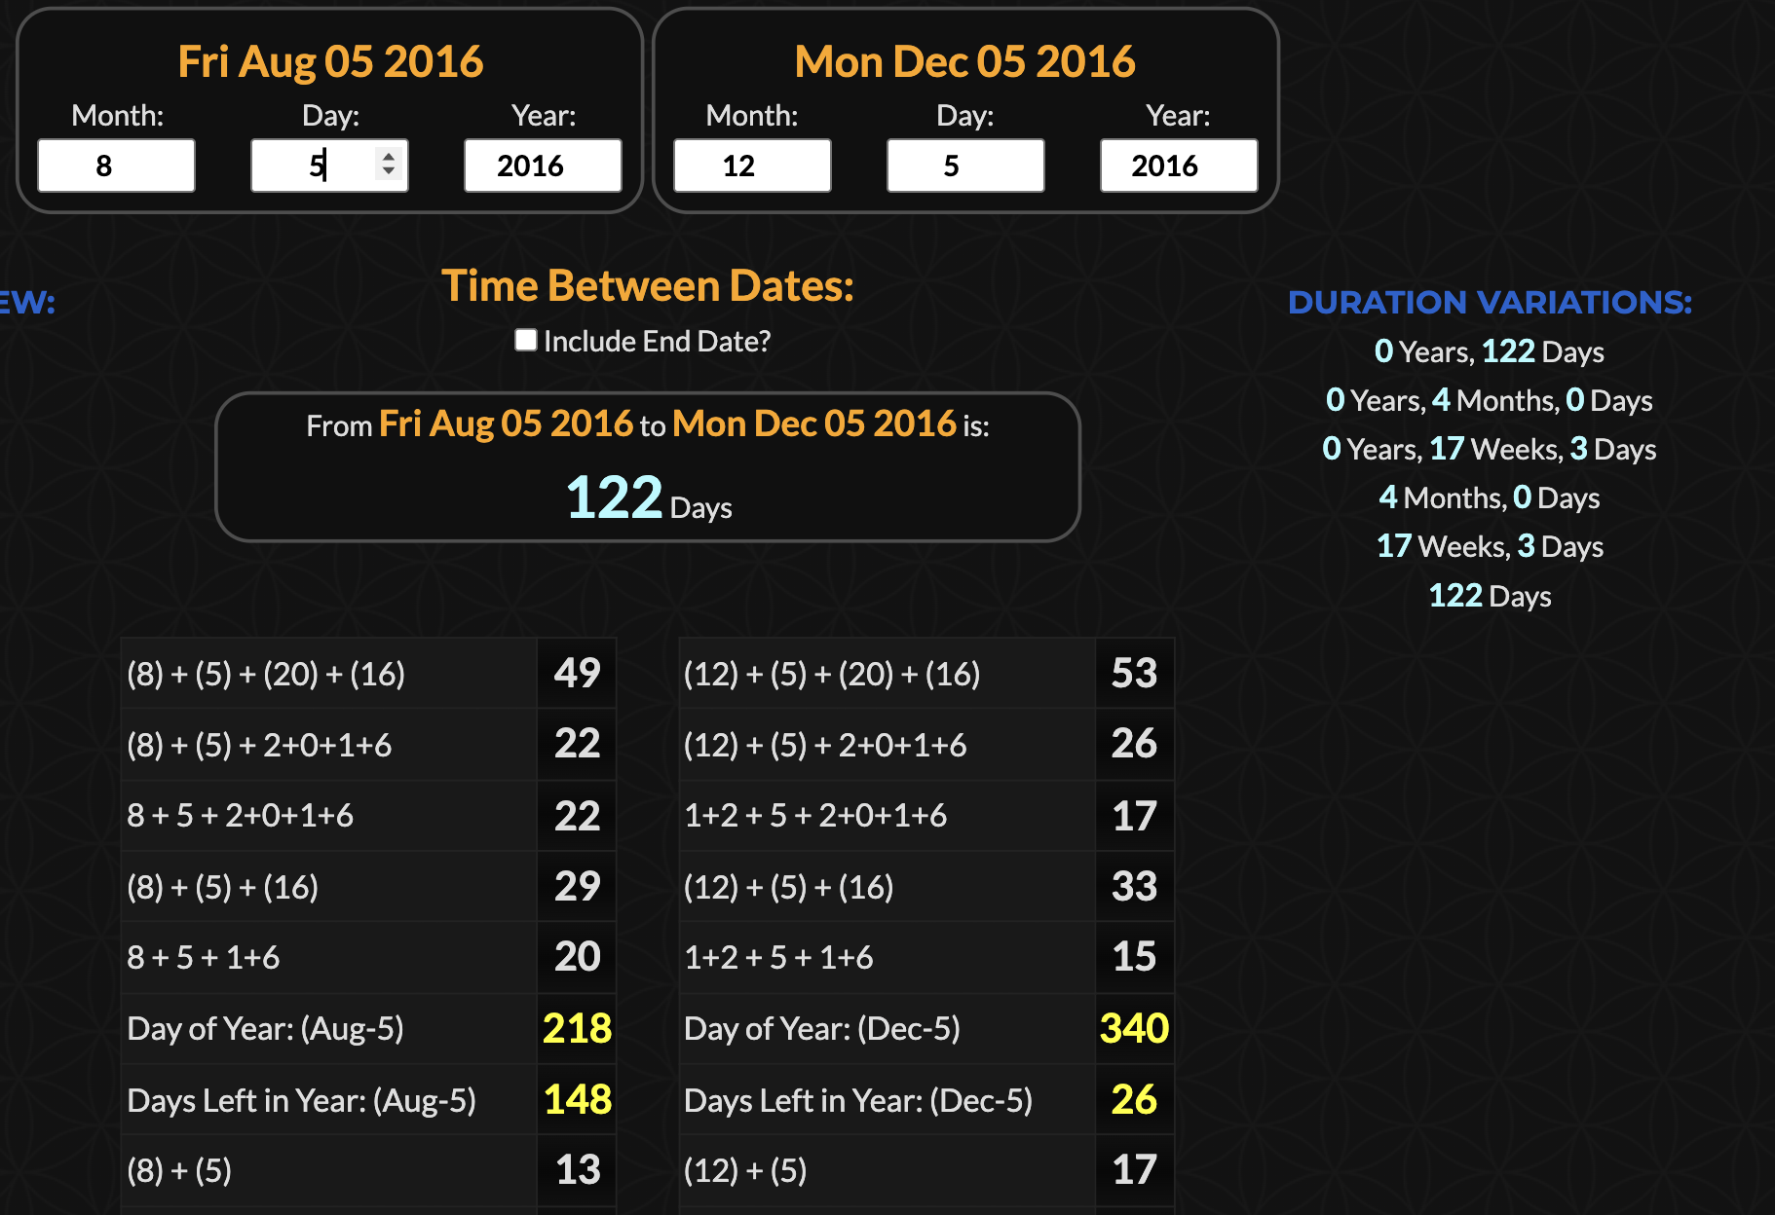Click the (12) + (5) + (20) + (16) row
The height and width of the screenshot is (1215, 1775).
coord(926,674)
